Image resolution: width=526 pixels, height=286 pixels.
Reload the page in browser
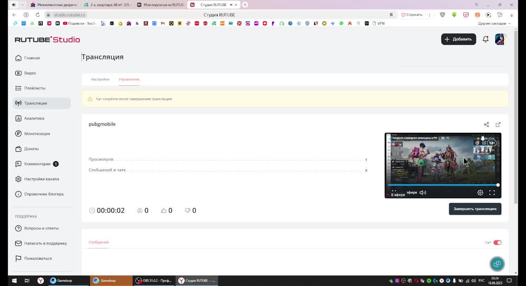point(37,15)
